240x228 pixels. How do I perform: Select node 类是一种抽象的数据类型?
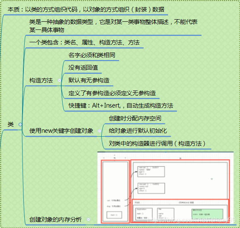[x=113, y=26]
